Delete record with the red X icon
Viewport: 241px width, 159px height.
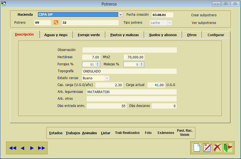point(217,148)
